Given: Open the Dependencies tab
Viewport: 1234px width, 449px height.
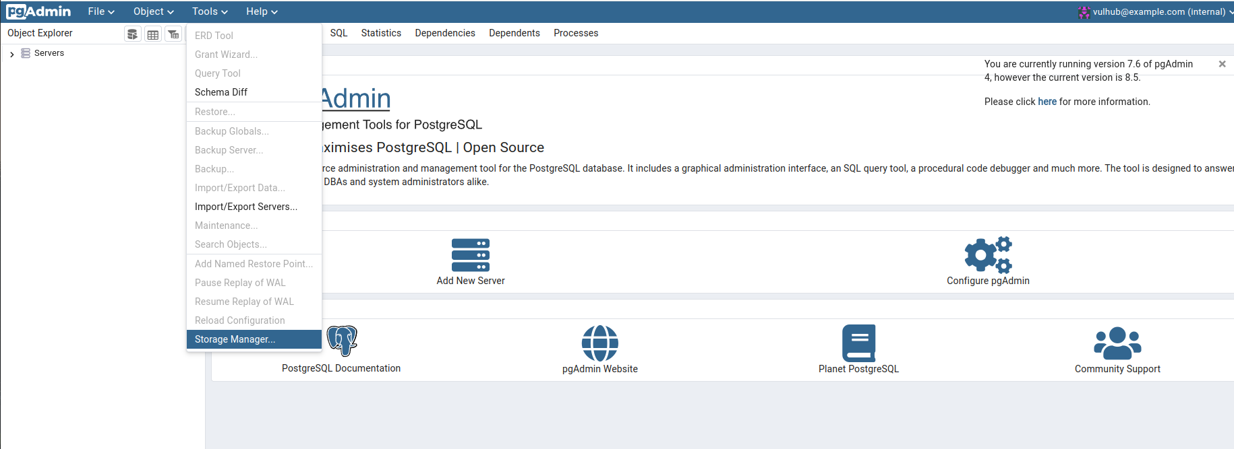Looking at the screenshot, I should [445, 33].
